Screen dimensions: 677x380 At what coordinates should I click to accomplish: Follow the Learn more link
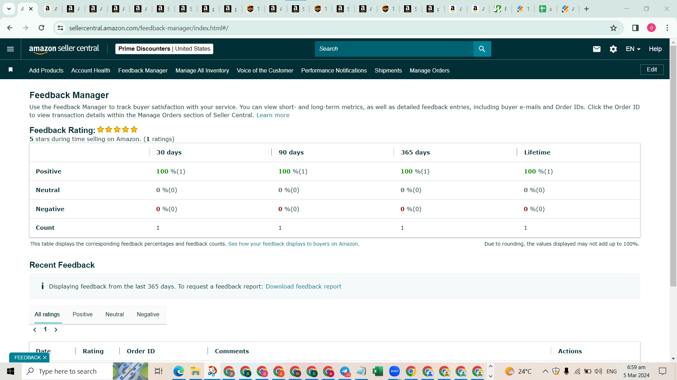[273, 115]
